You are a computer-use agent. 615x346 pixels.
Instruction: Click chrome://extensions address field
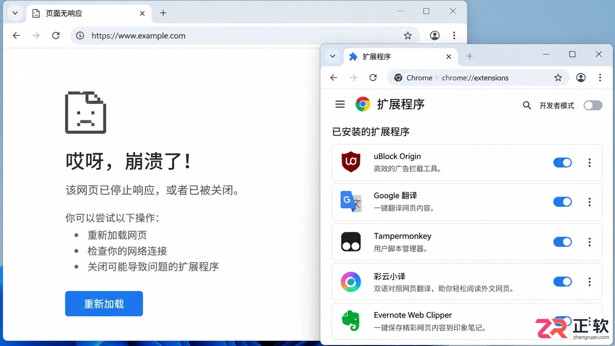click(x=478, y=78)
